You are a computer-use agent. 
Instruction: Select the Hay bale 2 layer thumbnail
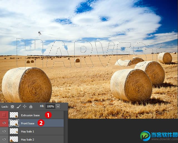14,139
